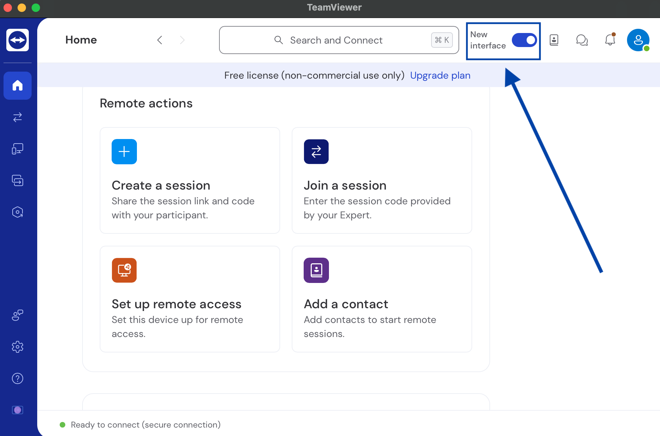
Task: Click the ⌘K shortcut badge
Action: [442, 40]
